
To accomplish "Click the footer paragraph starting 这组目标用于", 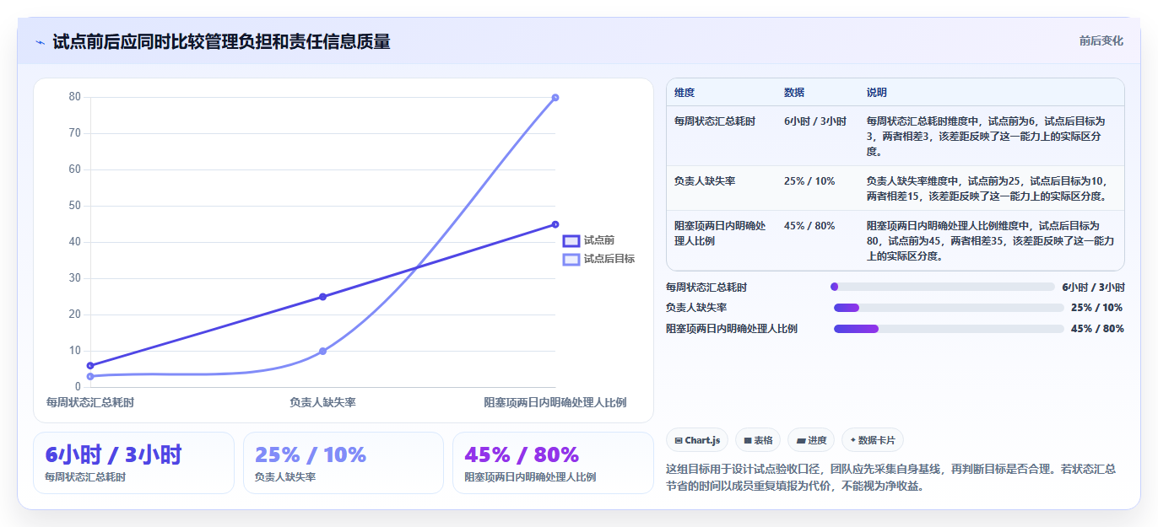I will [891, 477].
